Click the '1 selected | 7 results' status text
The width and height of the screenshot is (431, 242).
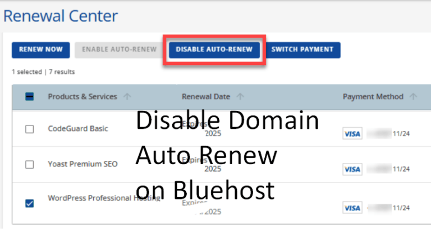(x=43, y=72)
